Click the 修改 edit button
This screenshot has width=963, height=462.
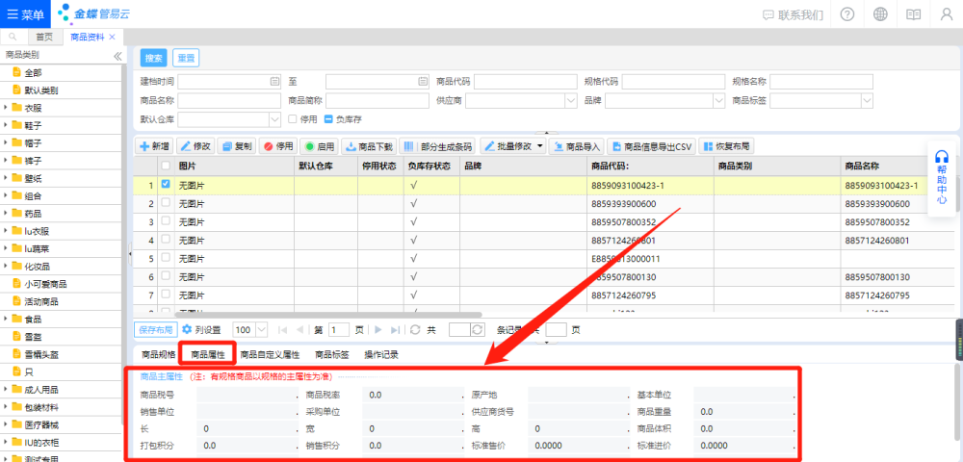(x=195, y=146)
